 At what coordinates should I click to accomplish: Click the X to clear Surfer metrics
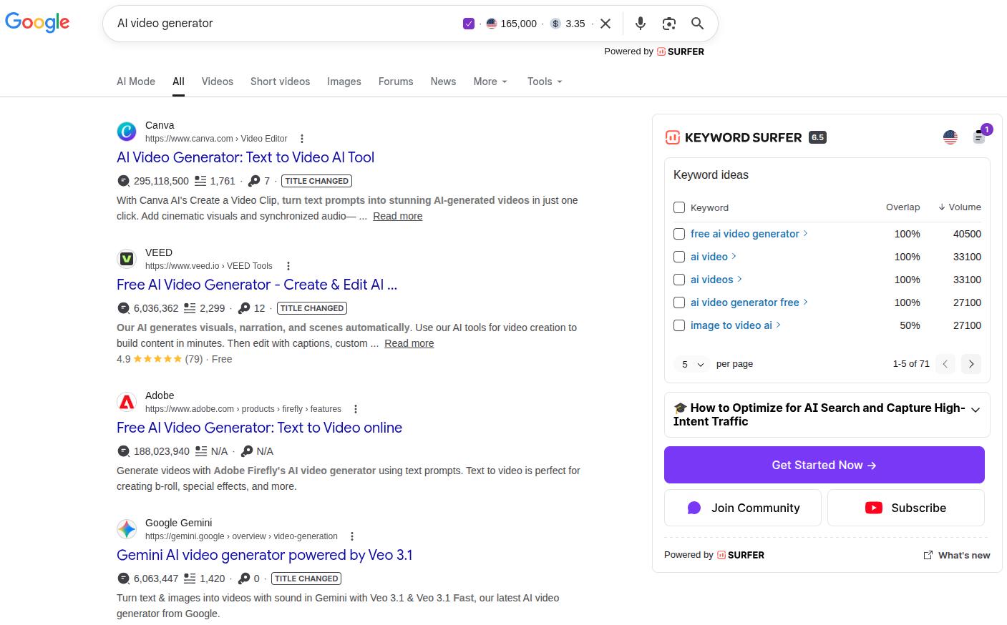[x=605, y=24]
